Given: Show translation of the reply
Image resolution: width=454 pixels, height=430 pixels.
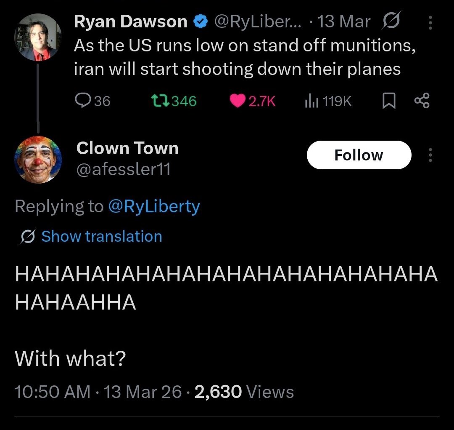Looking at the screenshot, I should tap(101, 237).
